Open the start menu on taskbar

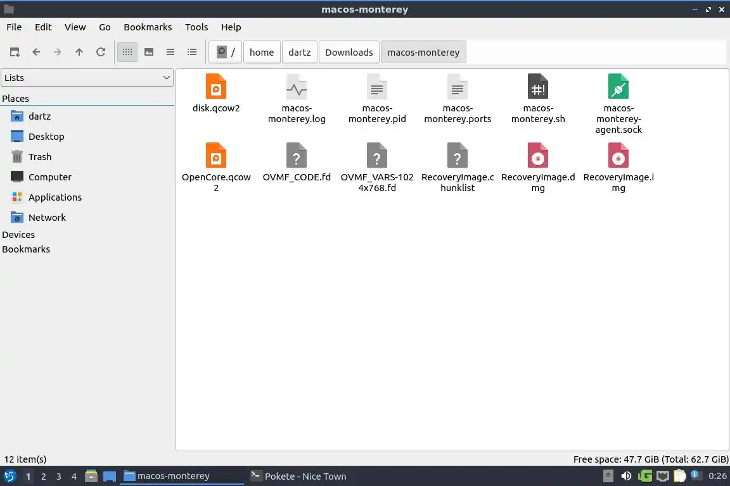[x=10, y=476]
